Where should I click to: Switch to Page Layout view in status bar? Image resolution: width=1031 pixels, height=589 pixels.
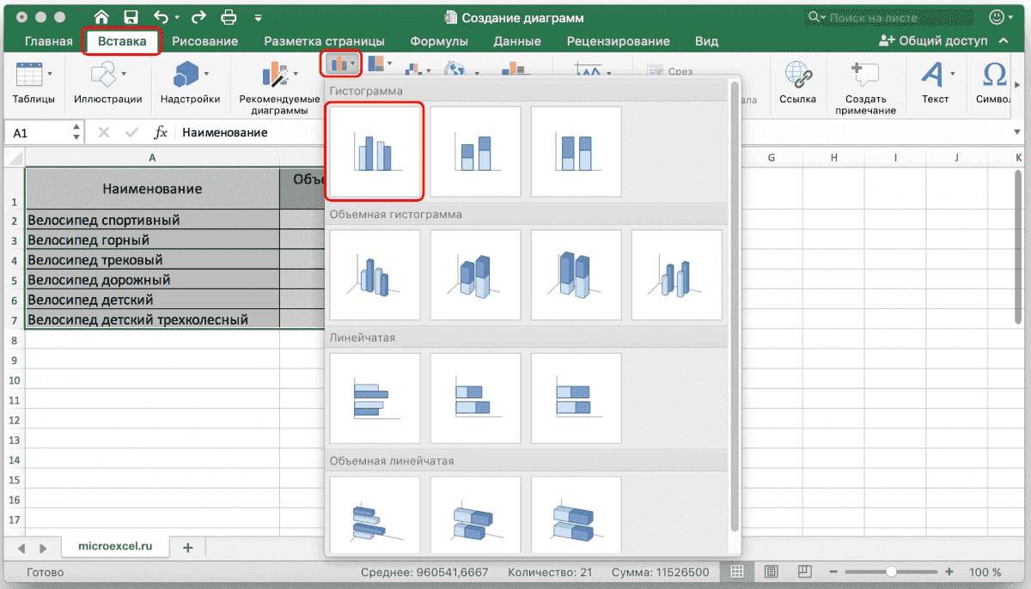pyautogui.click(x=771, y=572)
